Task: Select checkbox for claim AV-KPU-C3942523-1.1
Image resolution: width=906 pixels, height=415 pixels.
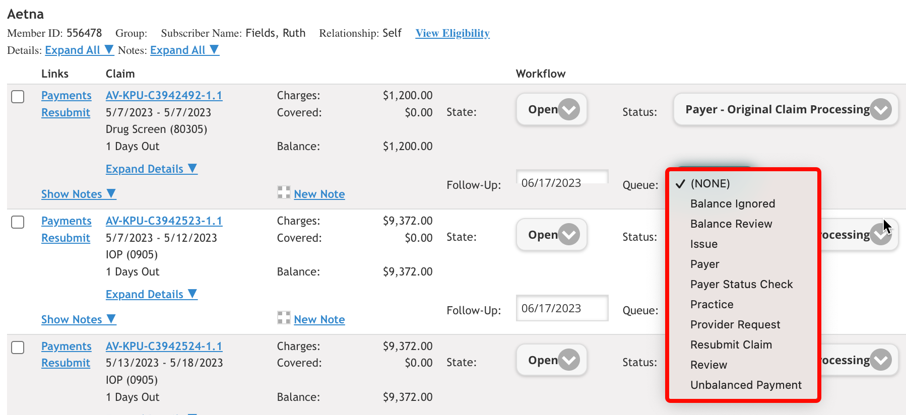Action: click(x=18, y=222)
